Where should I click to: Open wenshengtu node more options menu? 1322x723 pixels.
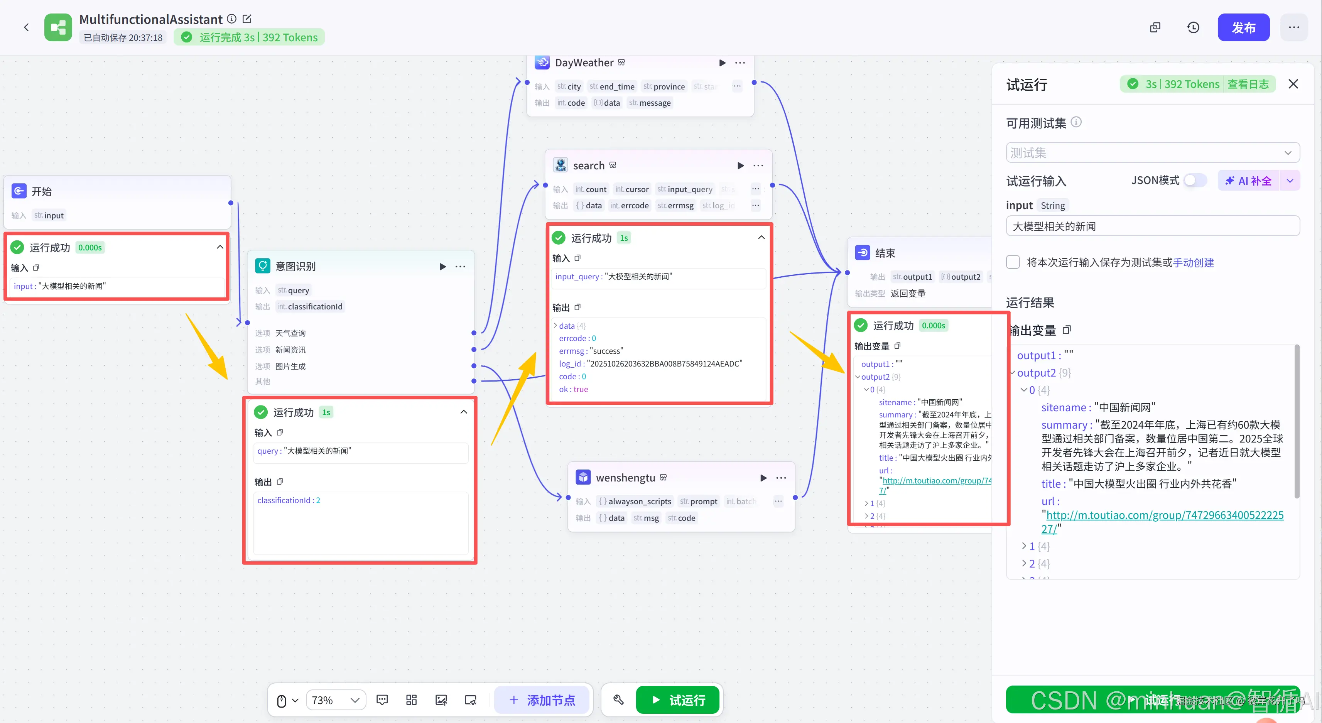point(780,478)
